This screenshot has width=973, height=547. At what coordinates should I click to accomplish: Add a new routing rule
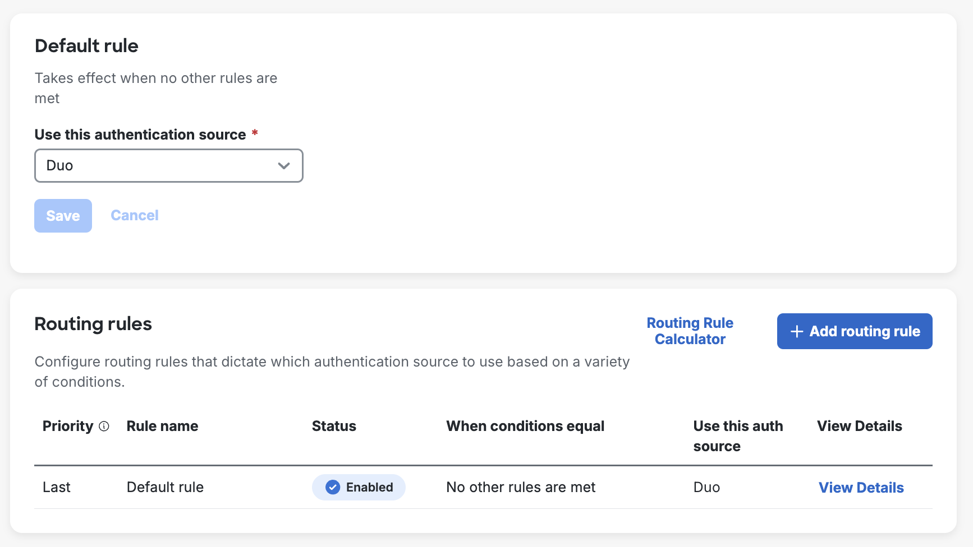coord(853,331)
